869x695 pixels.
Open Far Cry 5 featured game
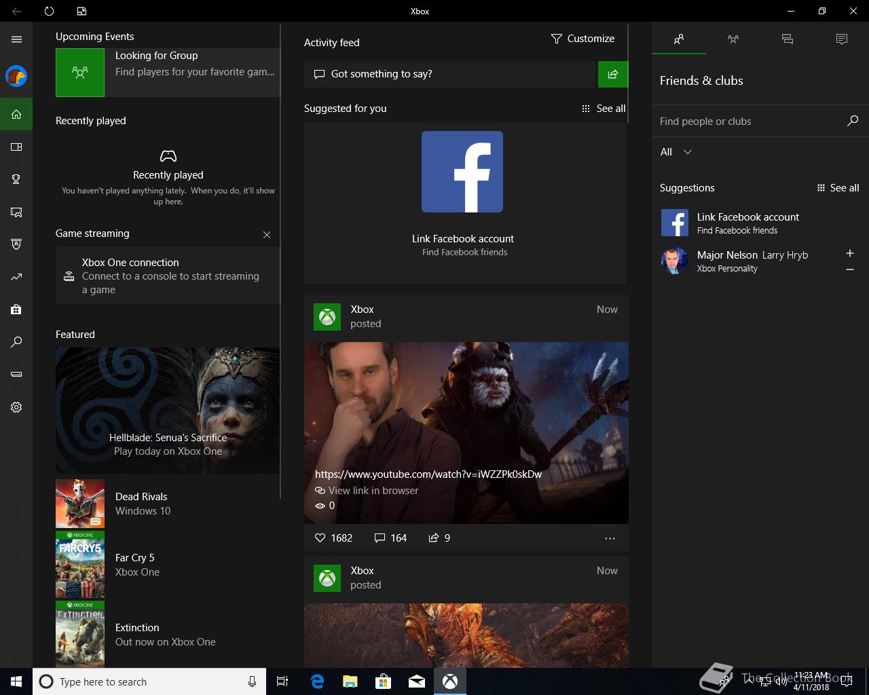168,565
